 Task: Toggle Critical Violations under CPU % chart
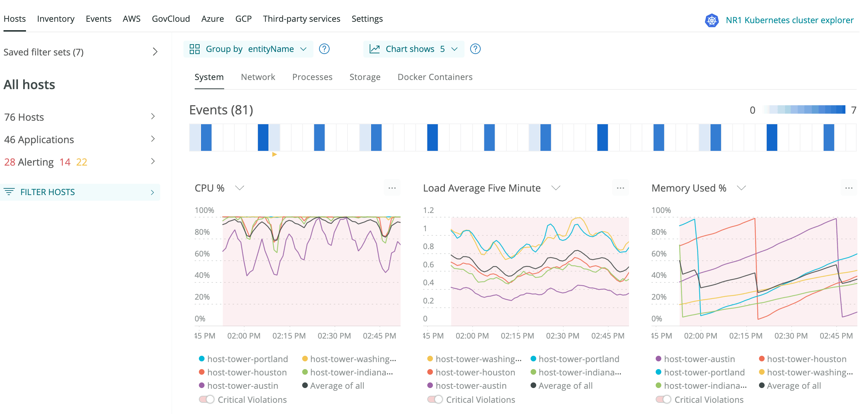click(207, 399)
